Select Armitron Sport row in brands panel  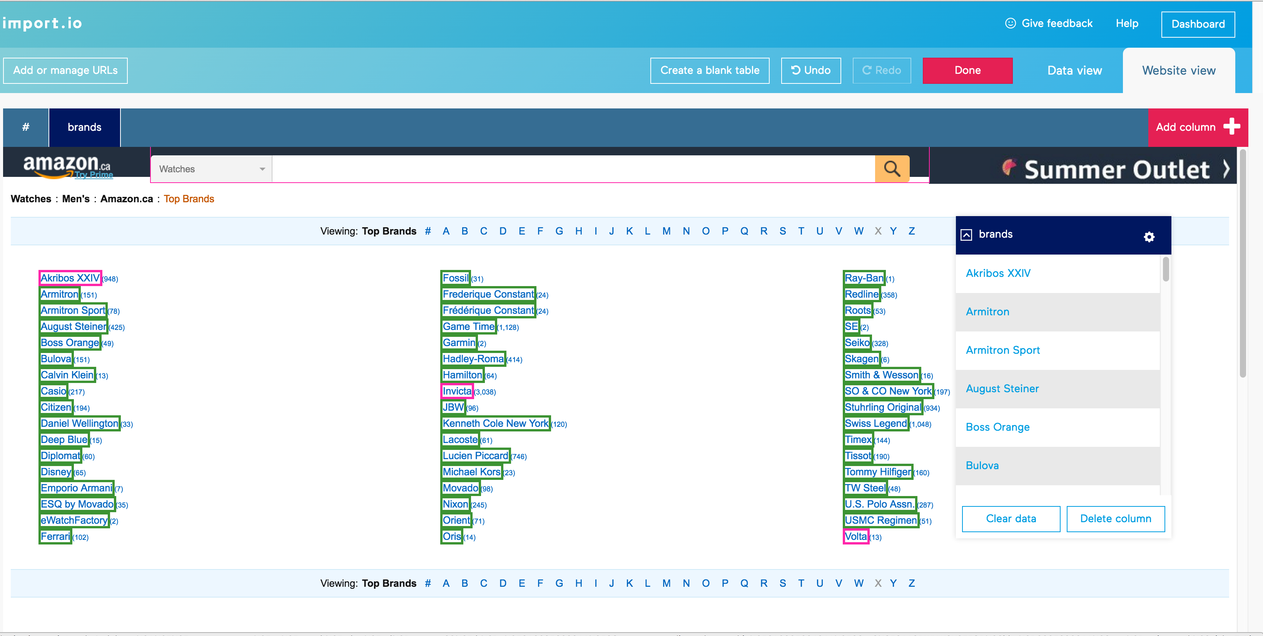[1058, 350]
